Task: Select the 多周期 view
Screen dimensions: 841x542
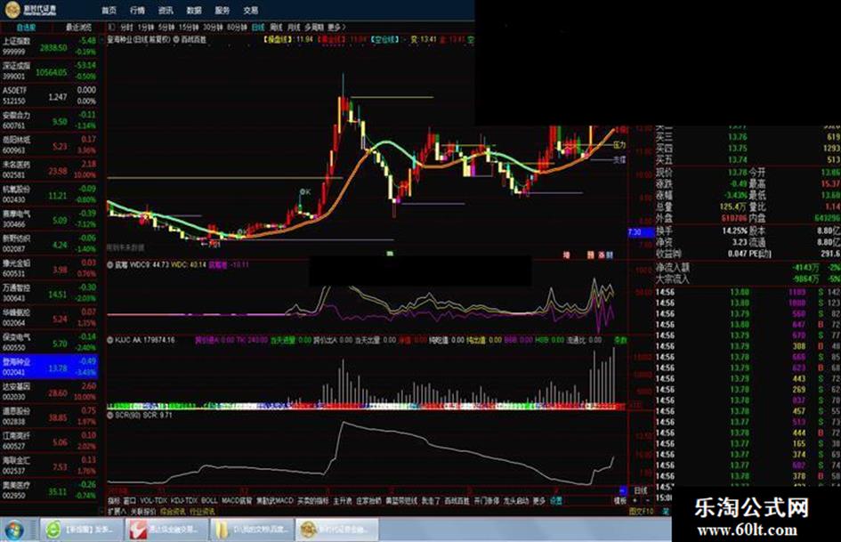Action: tap(314, 28)
